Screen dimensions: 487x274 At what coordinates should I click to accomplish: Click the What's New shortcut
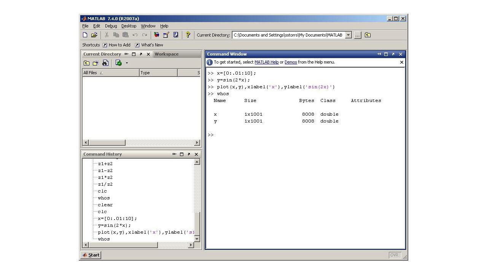[149, 45]
